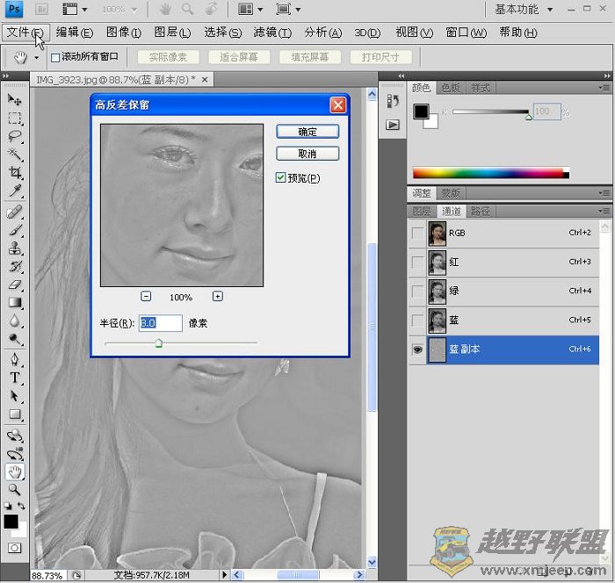The image size is (615, 583).
Task: Click the plus zoom button in dialog preview
Action: pos(217,297)
